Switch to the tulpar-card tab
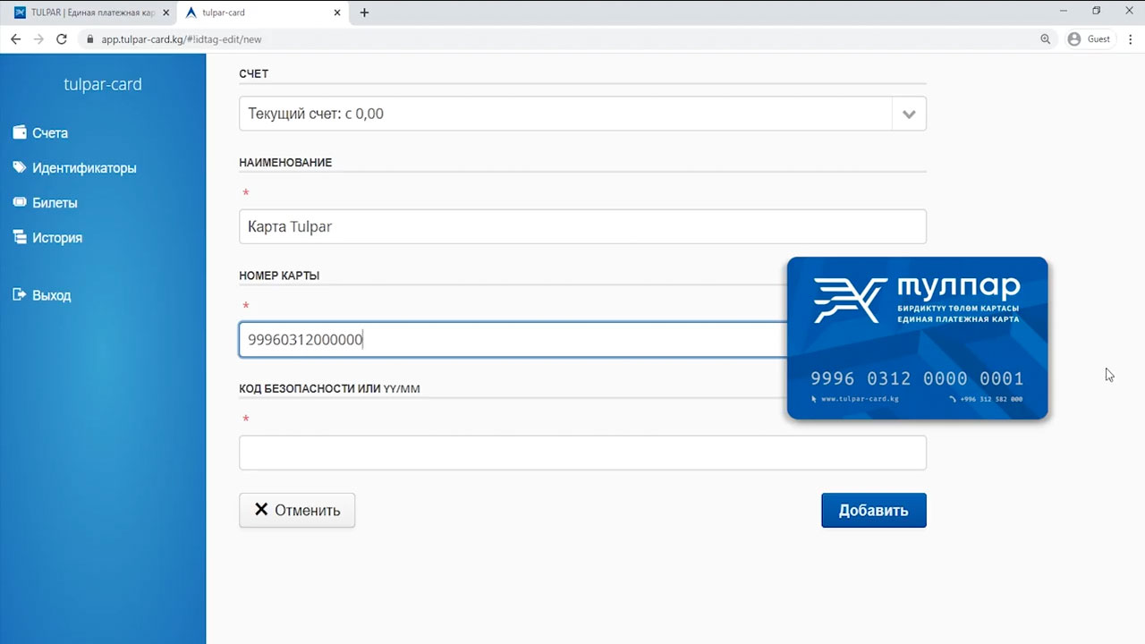The image size is (1145, 644). tap(262, 13)
